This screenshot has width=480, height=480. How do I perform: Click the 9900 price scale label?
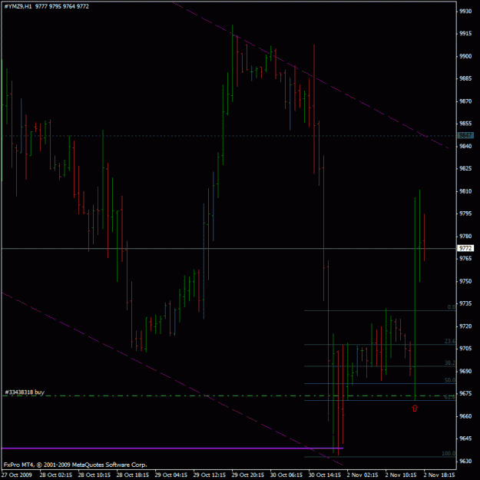pyautogui.click(x=465, y=56)
